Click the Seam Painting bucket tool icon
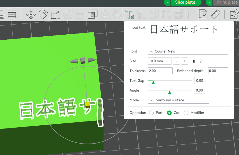 (x=117, y=14)
